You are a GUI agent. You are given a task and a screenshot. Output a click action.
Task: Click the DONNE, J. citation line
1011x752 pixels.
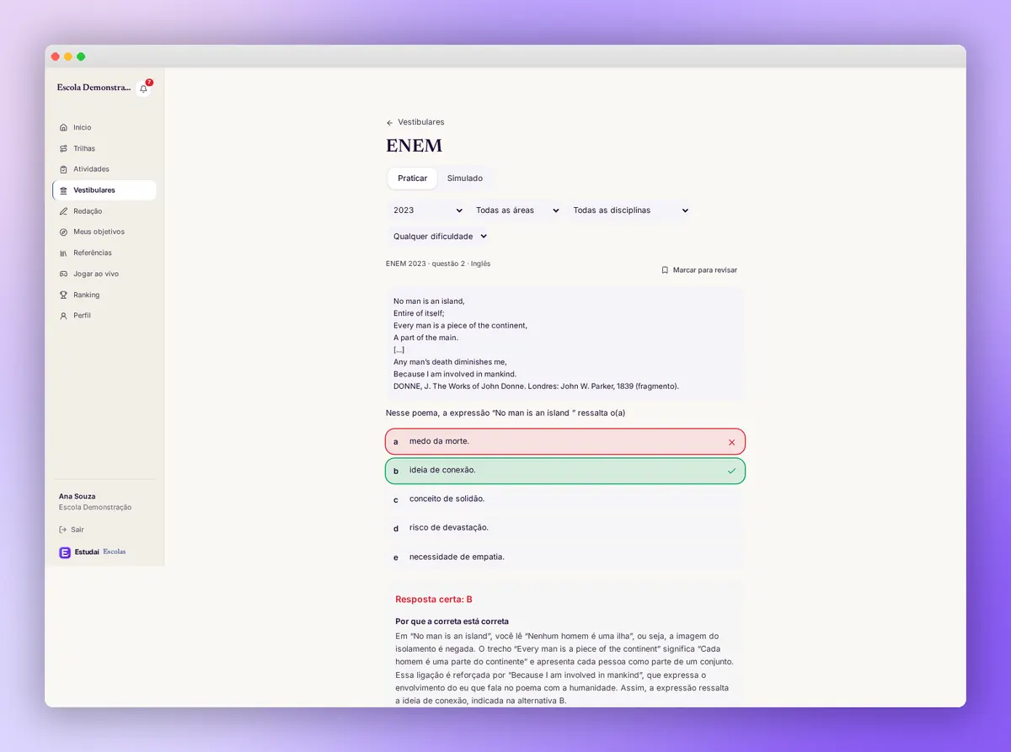click(x=536, y=387)
